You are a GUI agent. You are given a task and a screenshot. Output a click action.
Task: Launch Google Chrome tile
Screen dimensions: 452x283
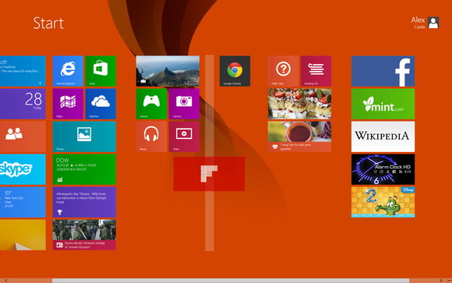coord(235,71)
